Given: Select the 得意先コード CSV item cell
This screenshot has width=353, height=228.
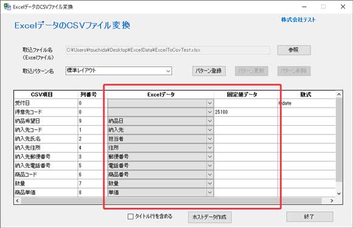Looking at the screenshot, I should pos(46,112).
